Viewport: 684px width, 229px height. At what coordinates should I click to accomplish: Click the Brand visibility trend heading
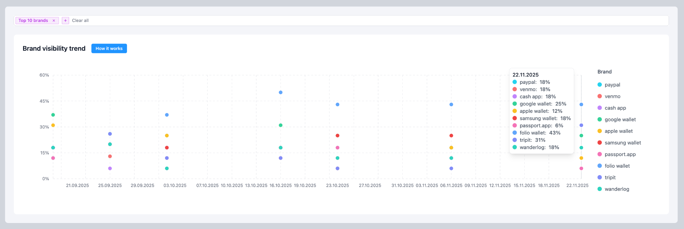coord(54,49)
